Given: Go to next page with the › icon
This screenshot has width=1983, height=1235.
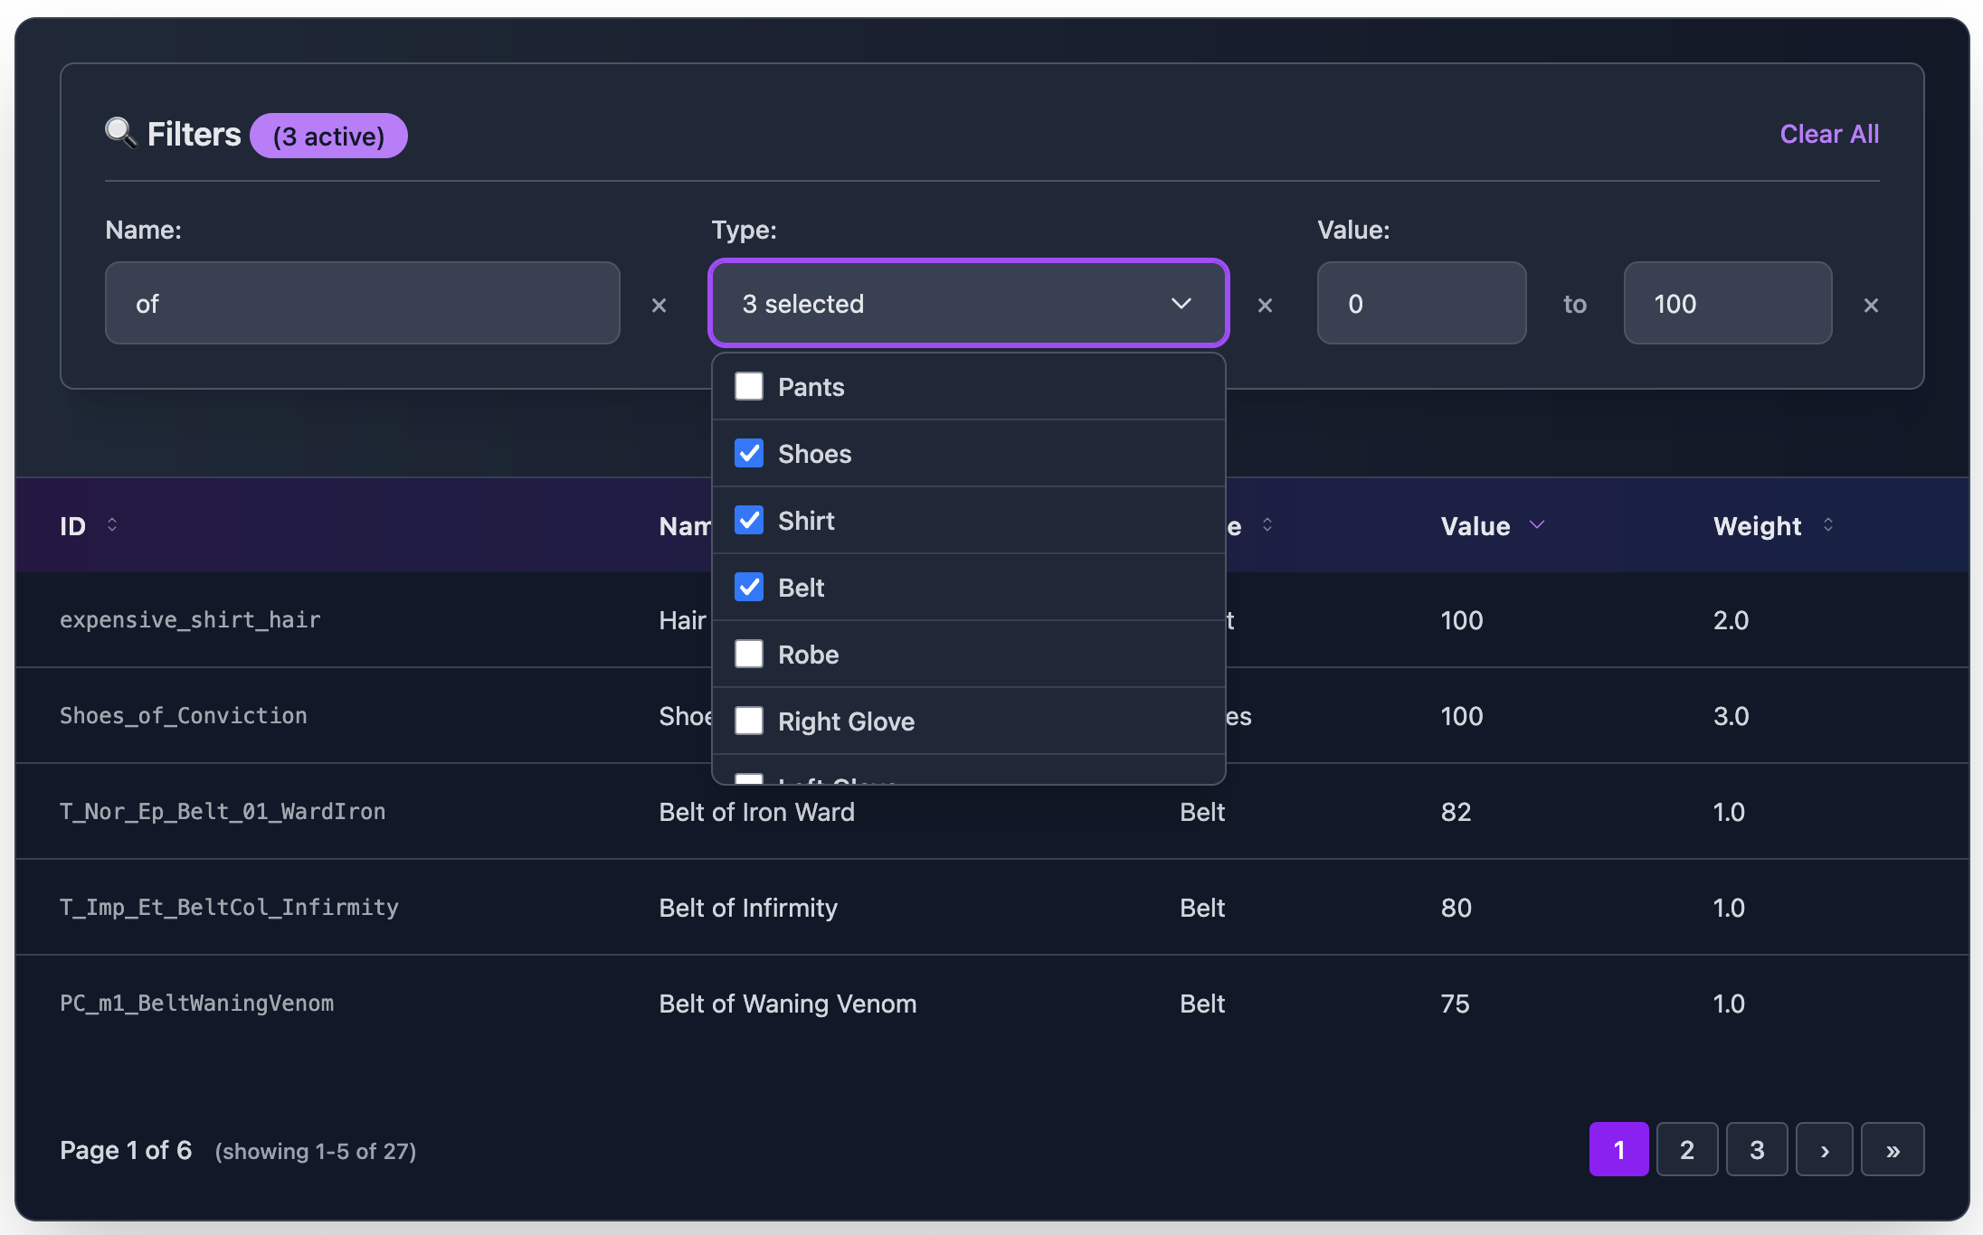Looking at the screenshot, I should [x=1825, y=1149].
